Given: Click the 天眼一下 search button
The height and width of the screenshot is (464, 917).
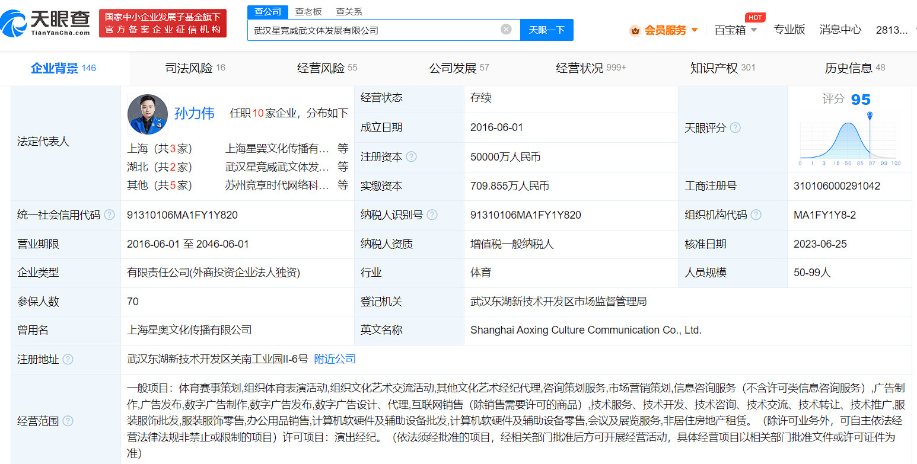Looking at the screenshot, I should pyautogui.click(x=547, y=30).
